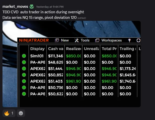Screen dimensions: 155x120
Task: Click the message text about TDD CVD auto trader
Action: (x=43, y=12)
